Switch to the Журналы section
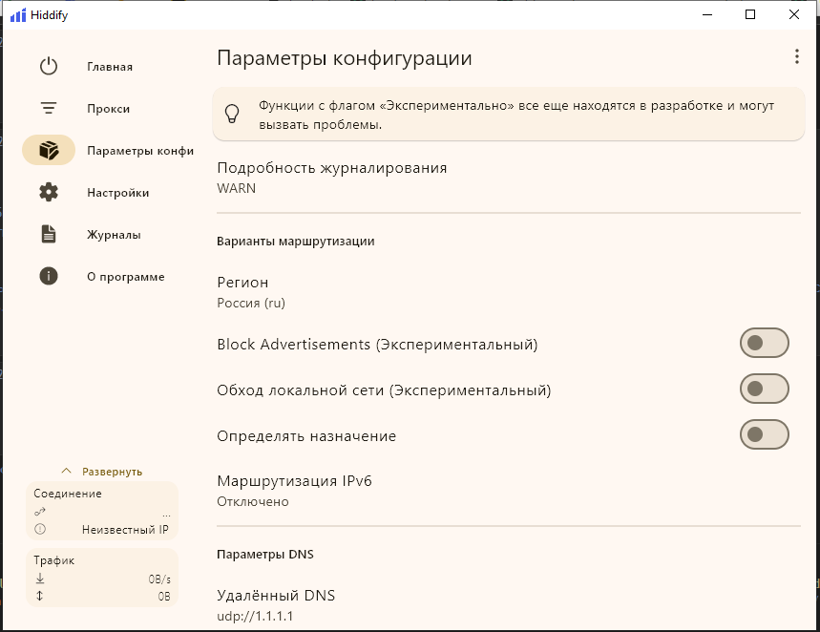 114,235
